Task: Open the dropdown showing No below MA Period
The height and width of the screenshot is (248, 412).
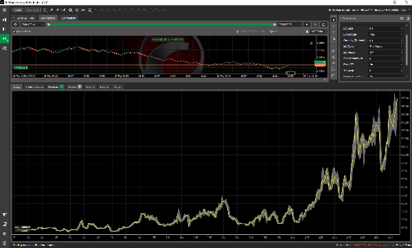Action: (x=385, y=64)
